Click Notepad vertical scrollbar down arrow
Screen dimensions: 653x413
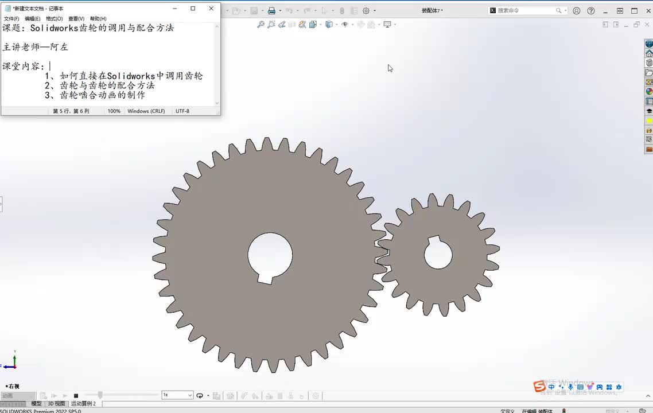click(x=217, y=103)
